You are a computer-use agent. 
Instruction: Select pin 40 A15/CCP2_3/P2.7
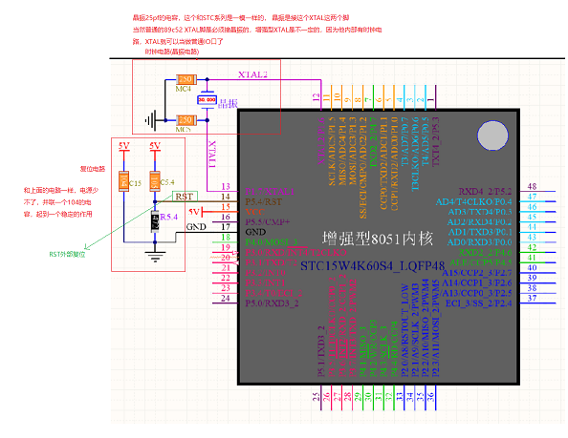pyautogui.click(x=477, y=273)
